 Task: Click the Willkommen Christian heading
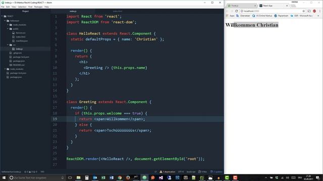click(252, 25)
